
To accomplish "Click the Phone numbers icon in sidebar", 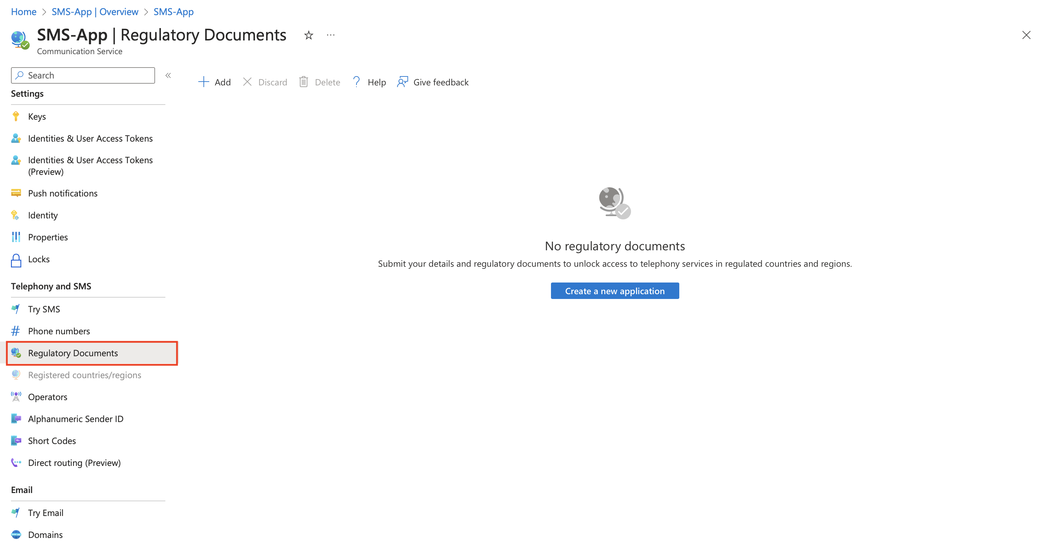I will 16,330.
